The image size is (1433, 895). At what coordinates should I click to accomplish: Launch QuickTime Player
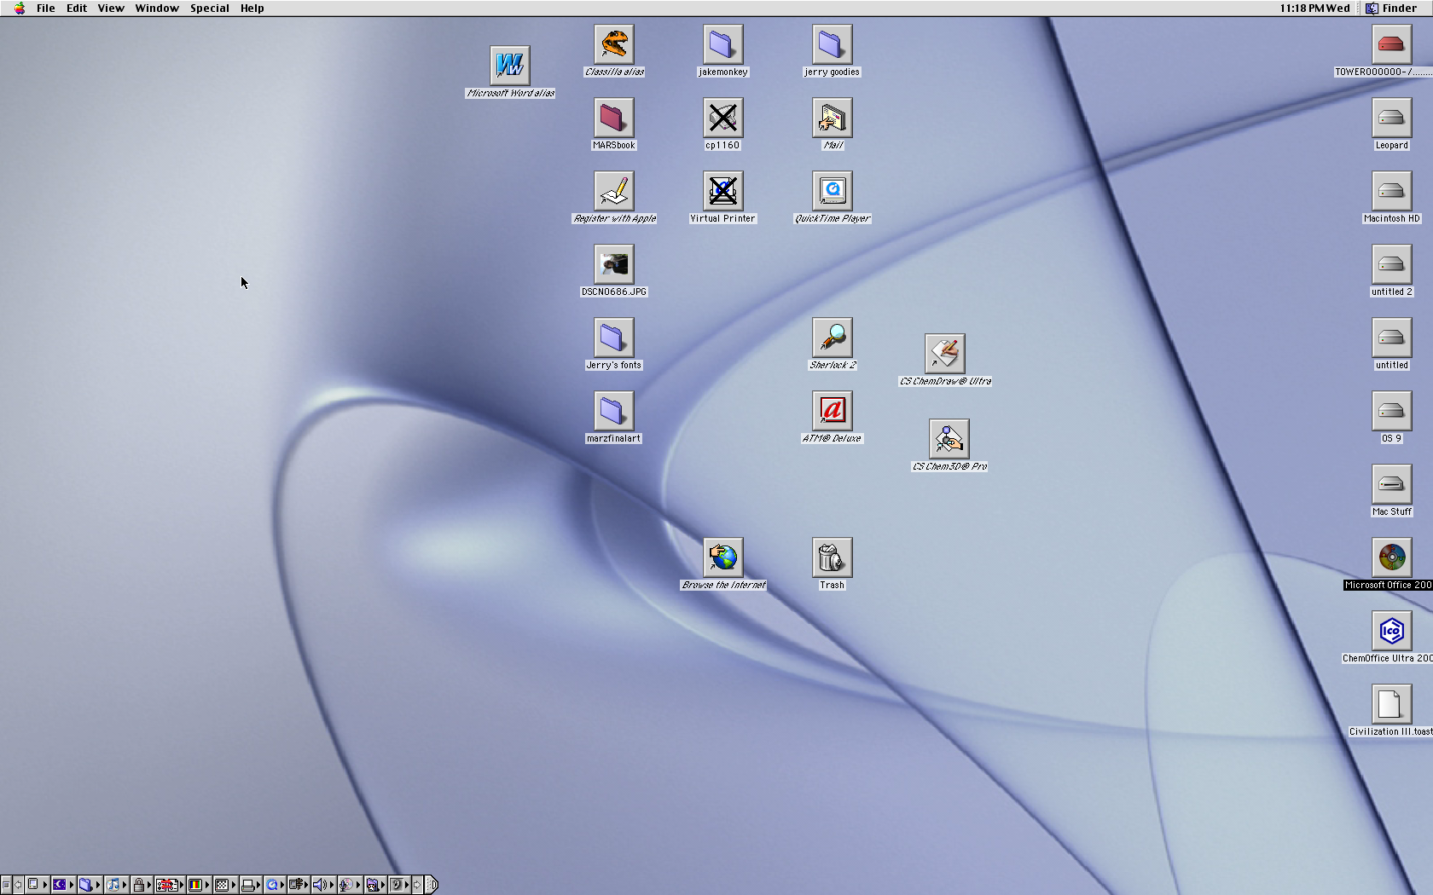click(833, 190)
